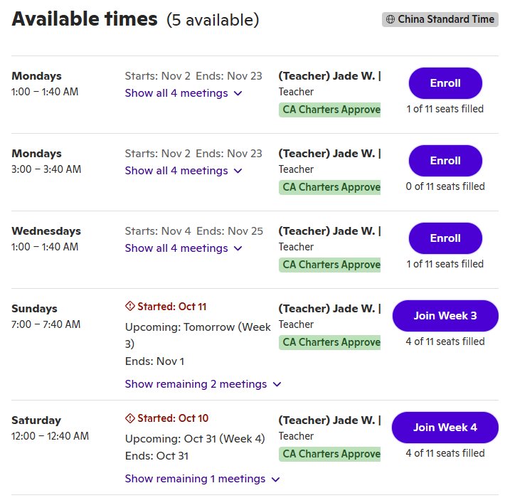Show remaining 2 meetings for Sundays section
The image size is (505, 498).
coord(203,384)
